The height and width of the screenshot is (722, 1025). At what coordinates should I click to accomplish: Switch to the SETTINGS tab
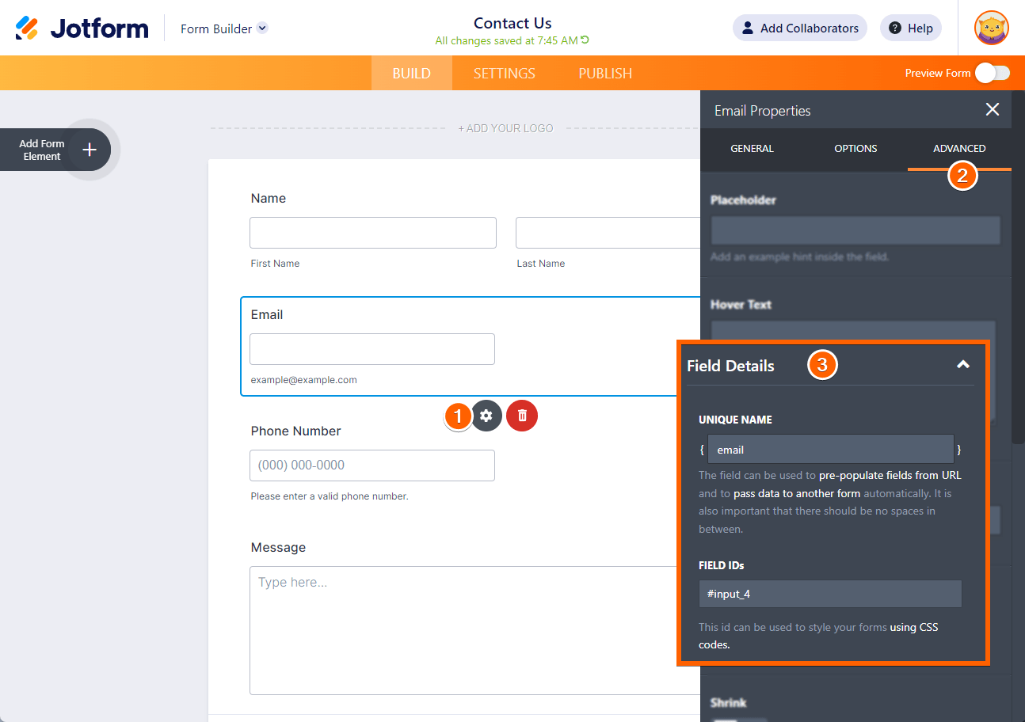click(x=505, y=73)
